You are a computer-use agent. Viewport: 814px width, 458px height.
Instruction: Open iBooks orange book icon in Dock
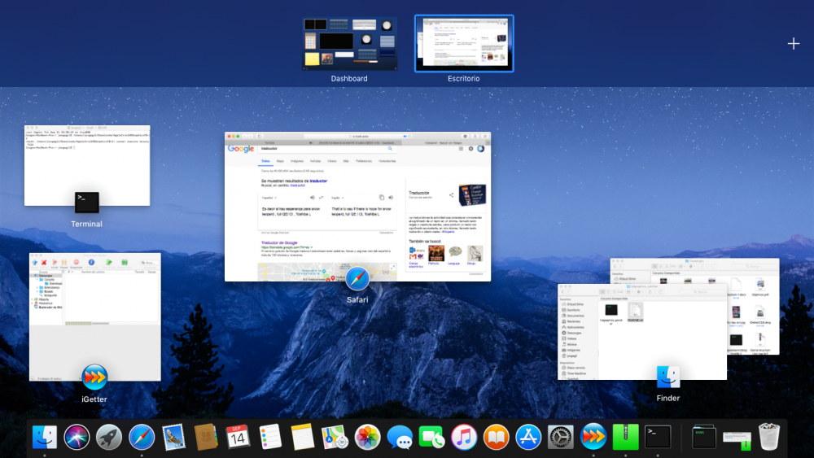pos(497,437)
